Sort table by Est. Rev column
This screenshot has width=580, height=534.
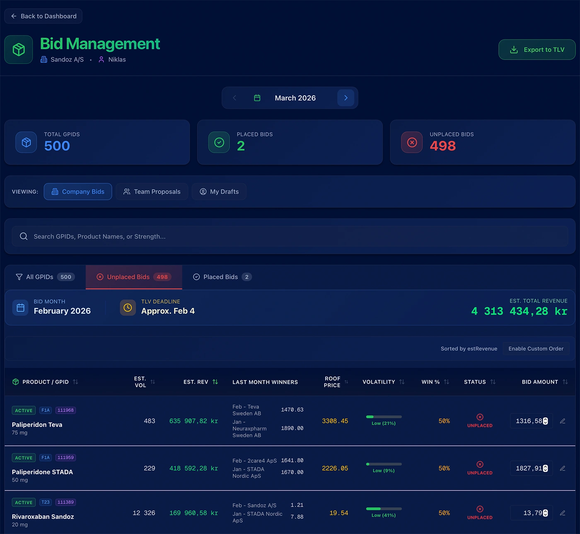point(215,382)
